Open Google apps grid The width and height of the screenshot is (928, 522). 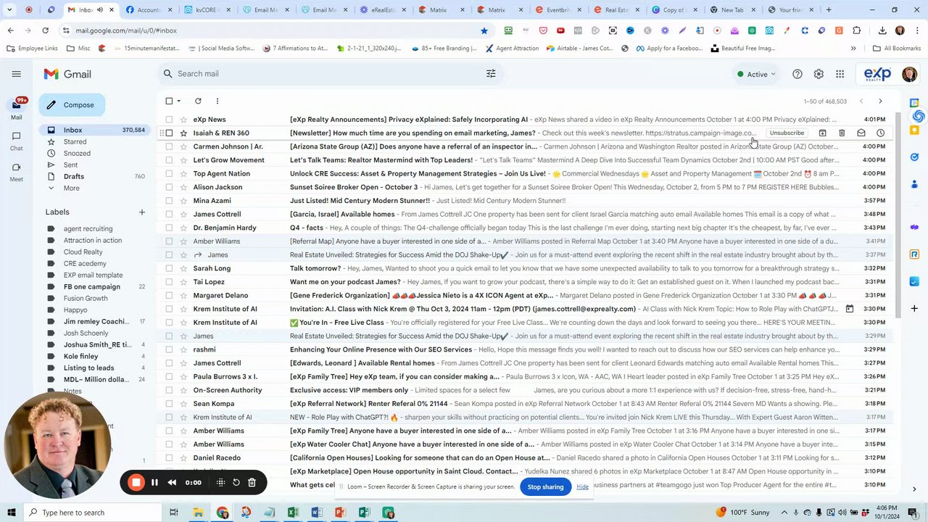pos(840,74)
